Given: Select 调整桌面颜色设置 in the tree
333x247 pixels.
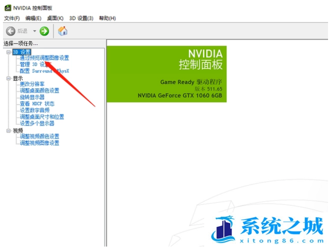Looking at the screenshot, I should 39,91.
